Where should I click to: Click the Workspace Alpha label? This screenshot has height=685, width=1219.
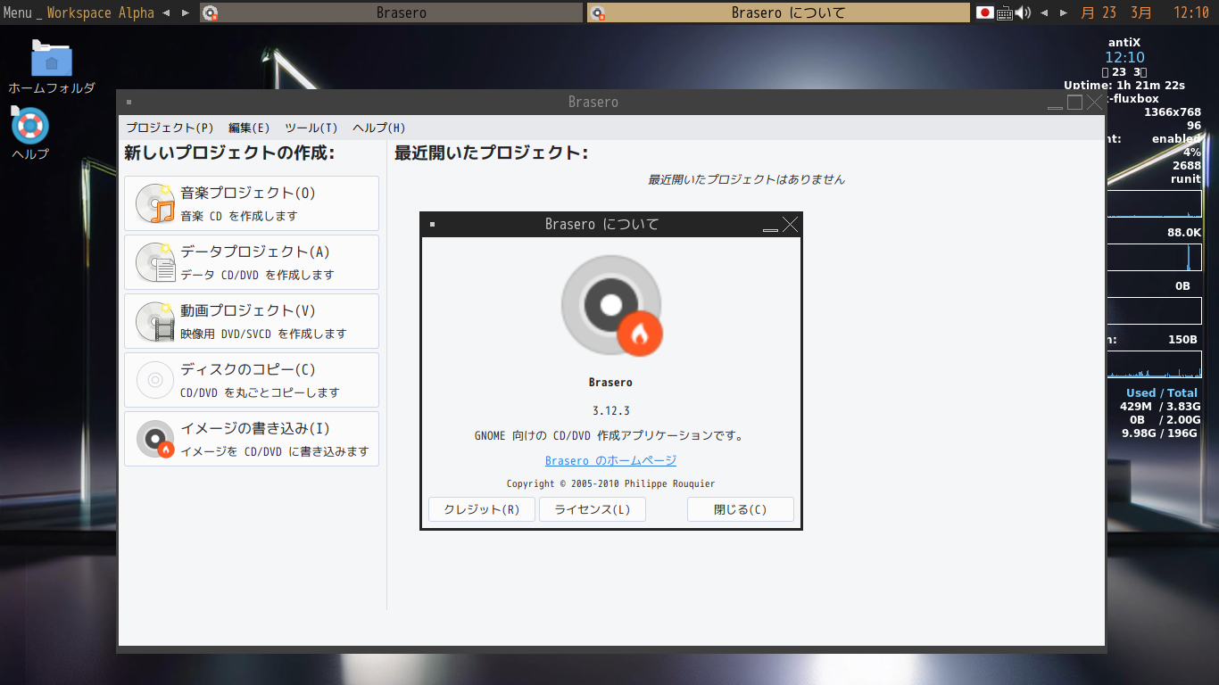pos(100,12)
